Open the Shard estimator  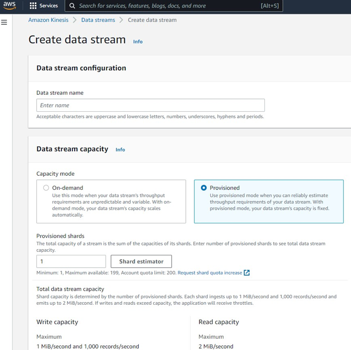[141, 261]
